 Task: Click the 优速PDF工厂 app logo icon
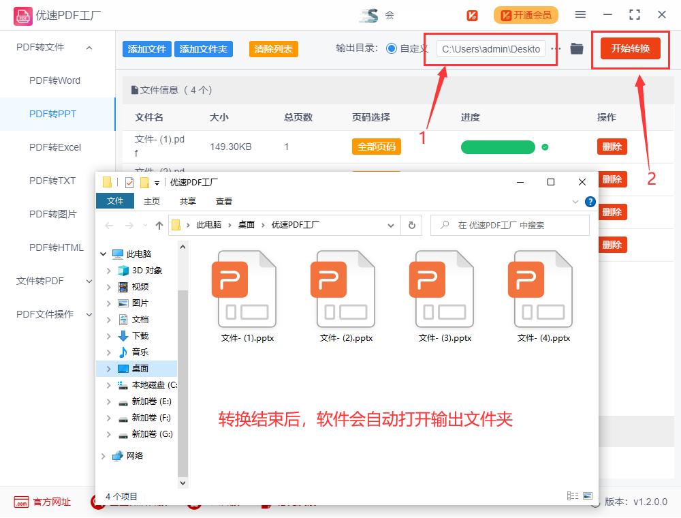pos(22,14)
